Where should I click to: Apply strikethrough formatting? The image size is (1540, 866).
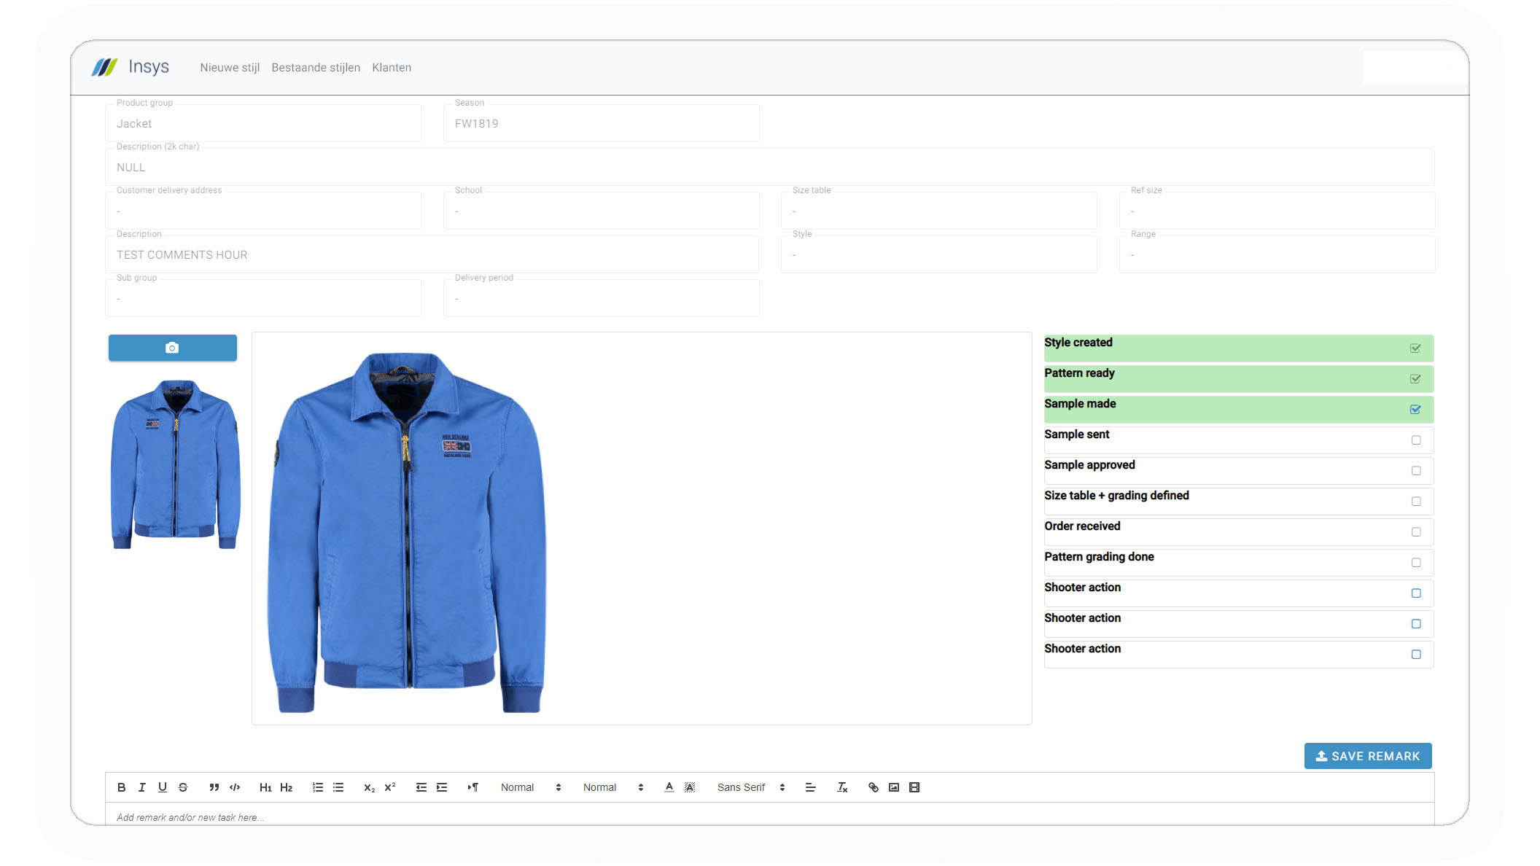point(183,787)
